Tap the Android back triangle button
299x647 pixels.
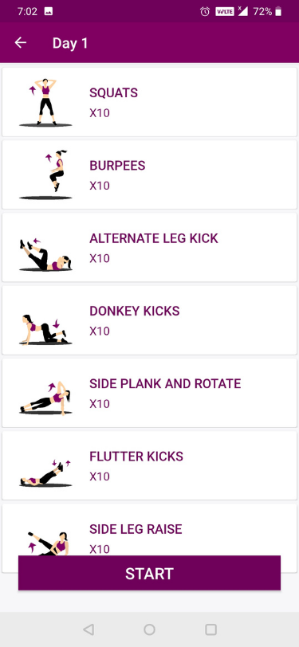coord(89,629)
